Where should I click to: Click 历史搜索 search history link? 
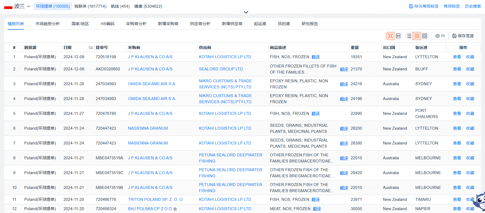pyautogui.click(x=473, y=6)
